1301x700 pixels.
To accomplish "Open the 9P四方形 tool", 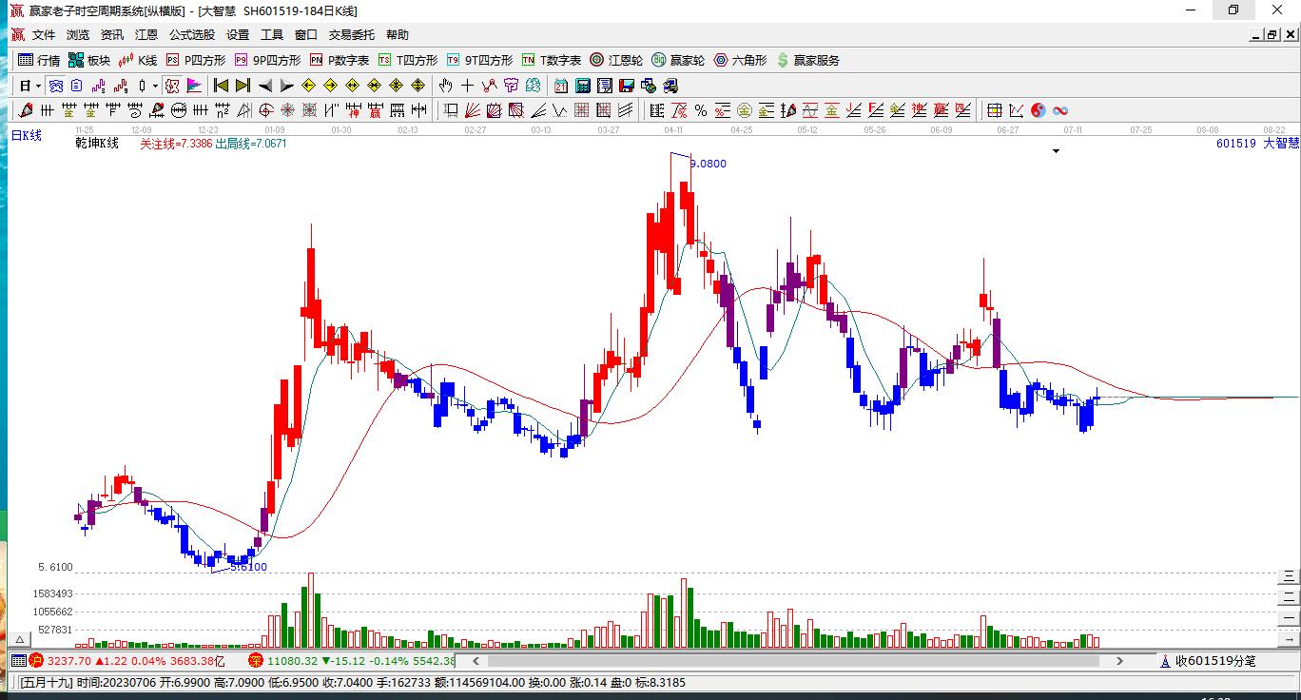I will pos(268,60).
